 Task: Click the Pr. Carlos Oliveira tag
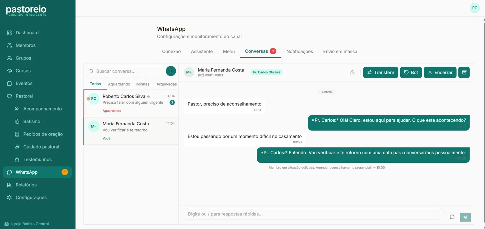[x=267, y=72]
